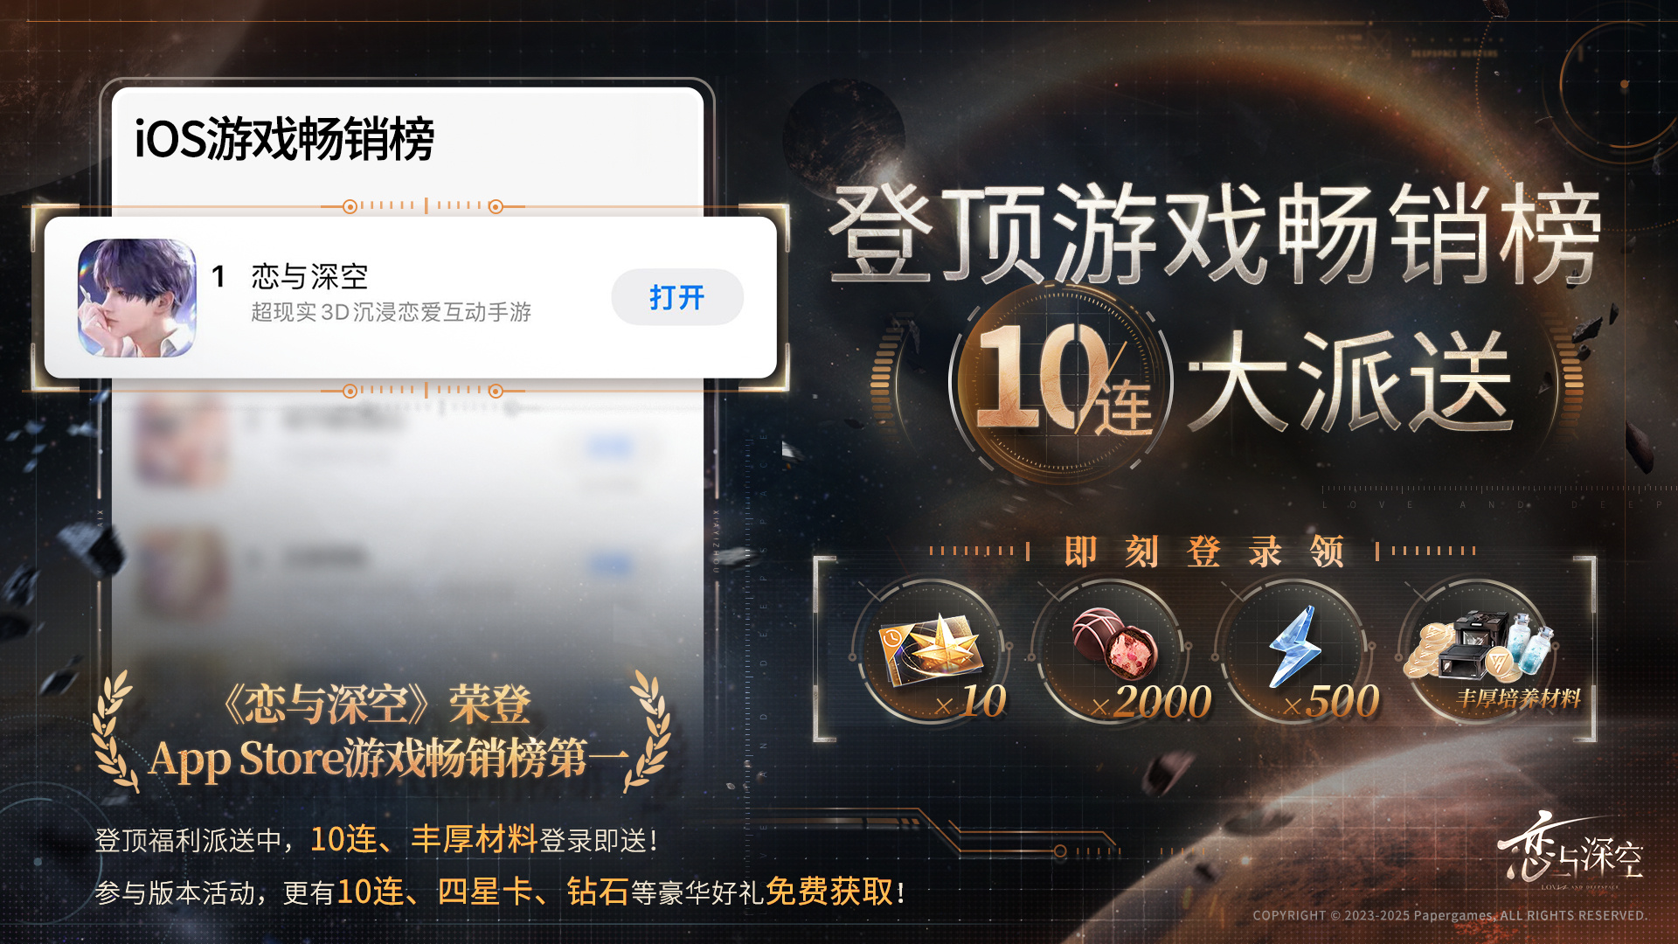Click the left laurel wreath decoration
Image resolution: width=1678 pixels, height=944 pixels.
pos(114,732)
